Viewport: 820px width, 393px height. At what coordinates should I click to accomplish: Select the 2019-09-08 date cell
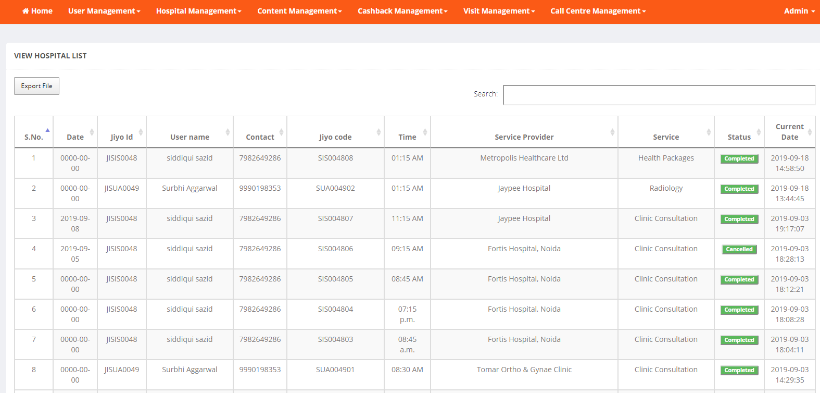[x=75, y=224]
